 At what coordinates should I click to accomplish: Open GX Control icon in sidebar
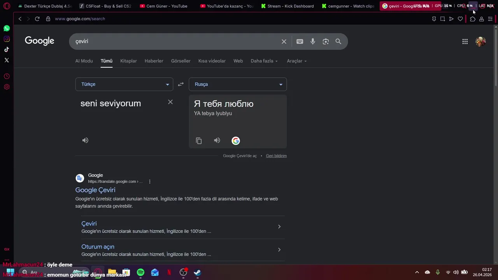pos(7,249)
